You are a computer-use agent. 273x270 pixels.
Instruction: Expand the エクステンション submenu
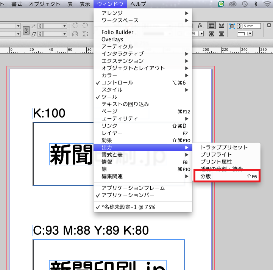(143, 61)
